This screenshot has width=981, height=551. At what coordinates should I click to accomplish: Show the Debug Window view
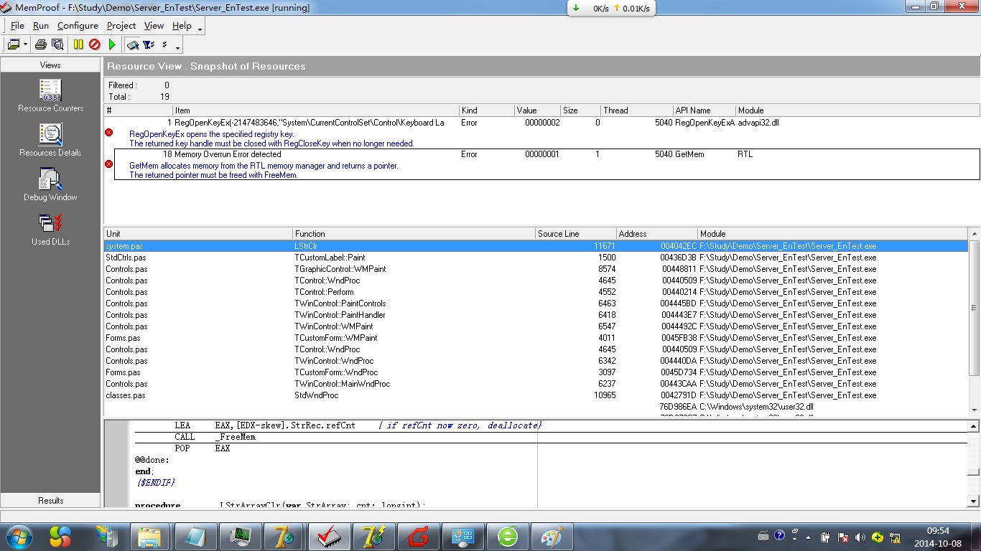(51, 184)
